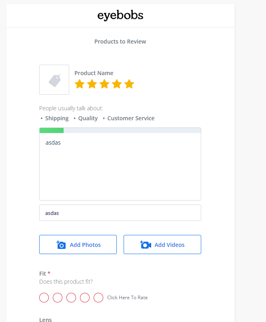Click the product tag thumbnail

pos(54,80)
